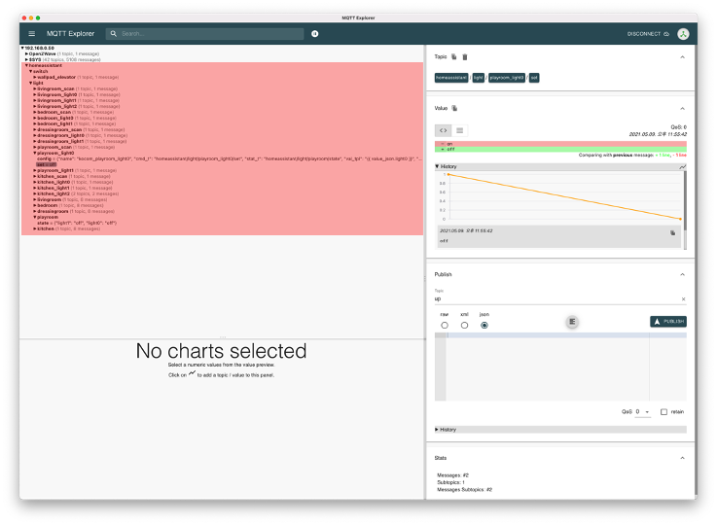Click the light breadcrumb chip

479,78
